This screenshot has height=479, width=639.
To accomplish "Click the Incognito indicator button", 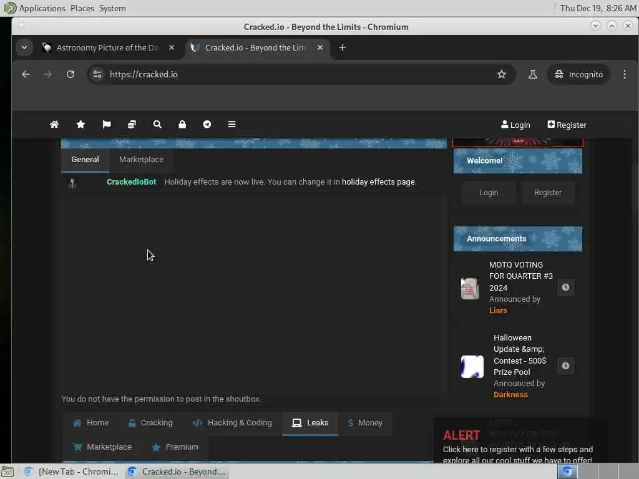I will [578, 74].
